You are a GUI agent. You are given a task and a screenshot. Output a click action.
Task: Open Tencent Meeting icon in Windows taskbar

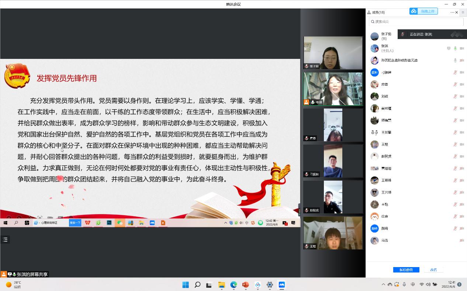click(282, 285)
